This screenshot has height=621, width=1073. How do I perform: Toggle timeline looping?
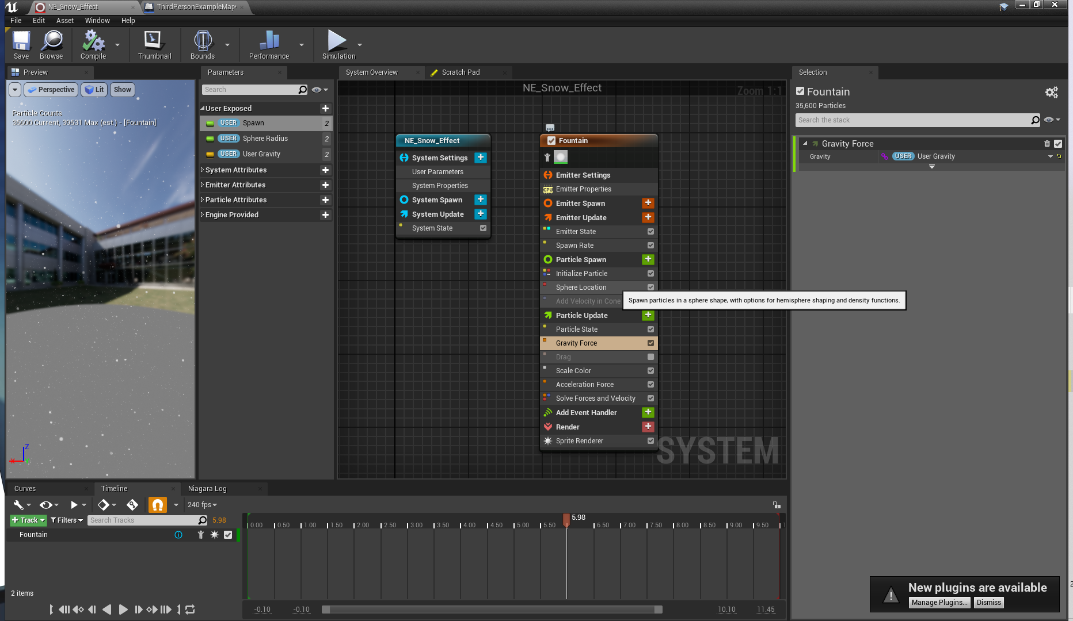pos(190,609)
